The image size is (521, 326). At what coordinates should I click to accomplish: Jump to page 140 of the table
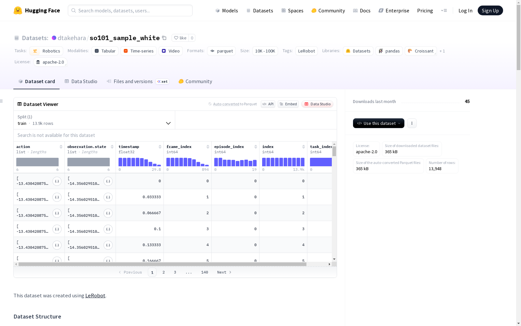pyautogui.click(x=204, y=272)
